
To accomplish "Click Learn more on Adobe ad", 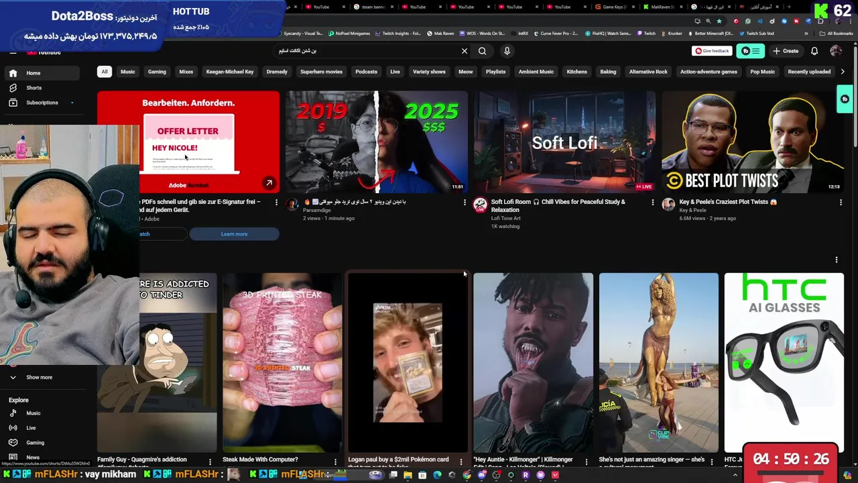I will click(234, 234).
